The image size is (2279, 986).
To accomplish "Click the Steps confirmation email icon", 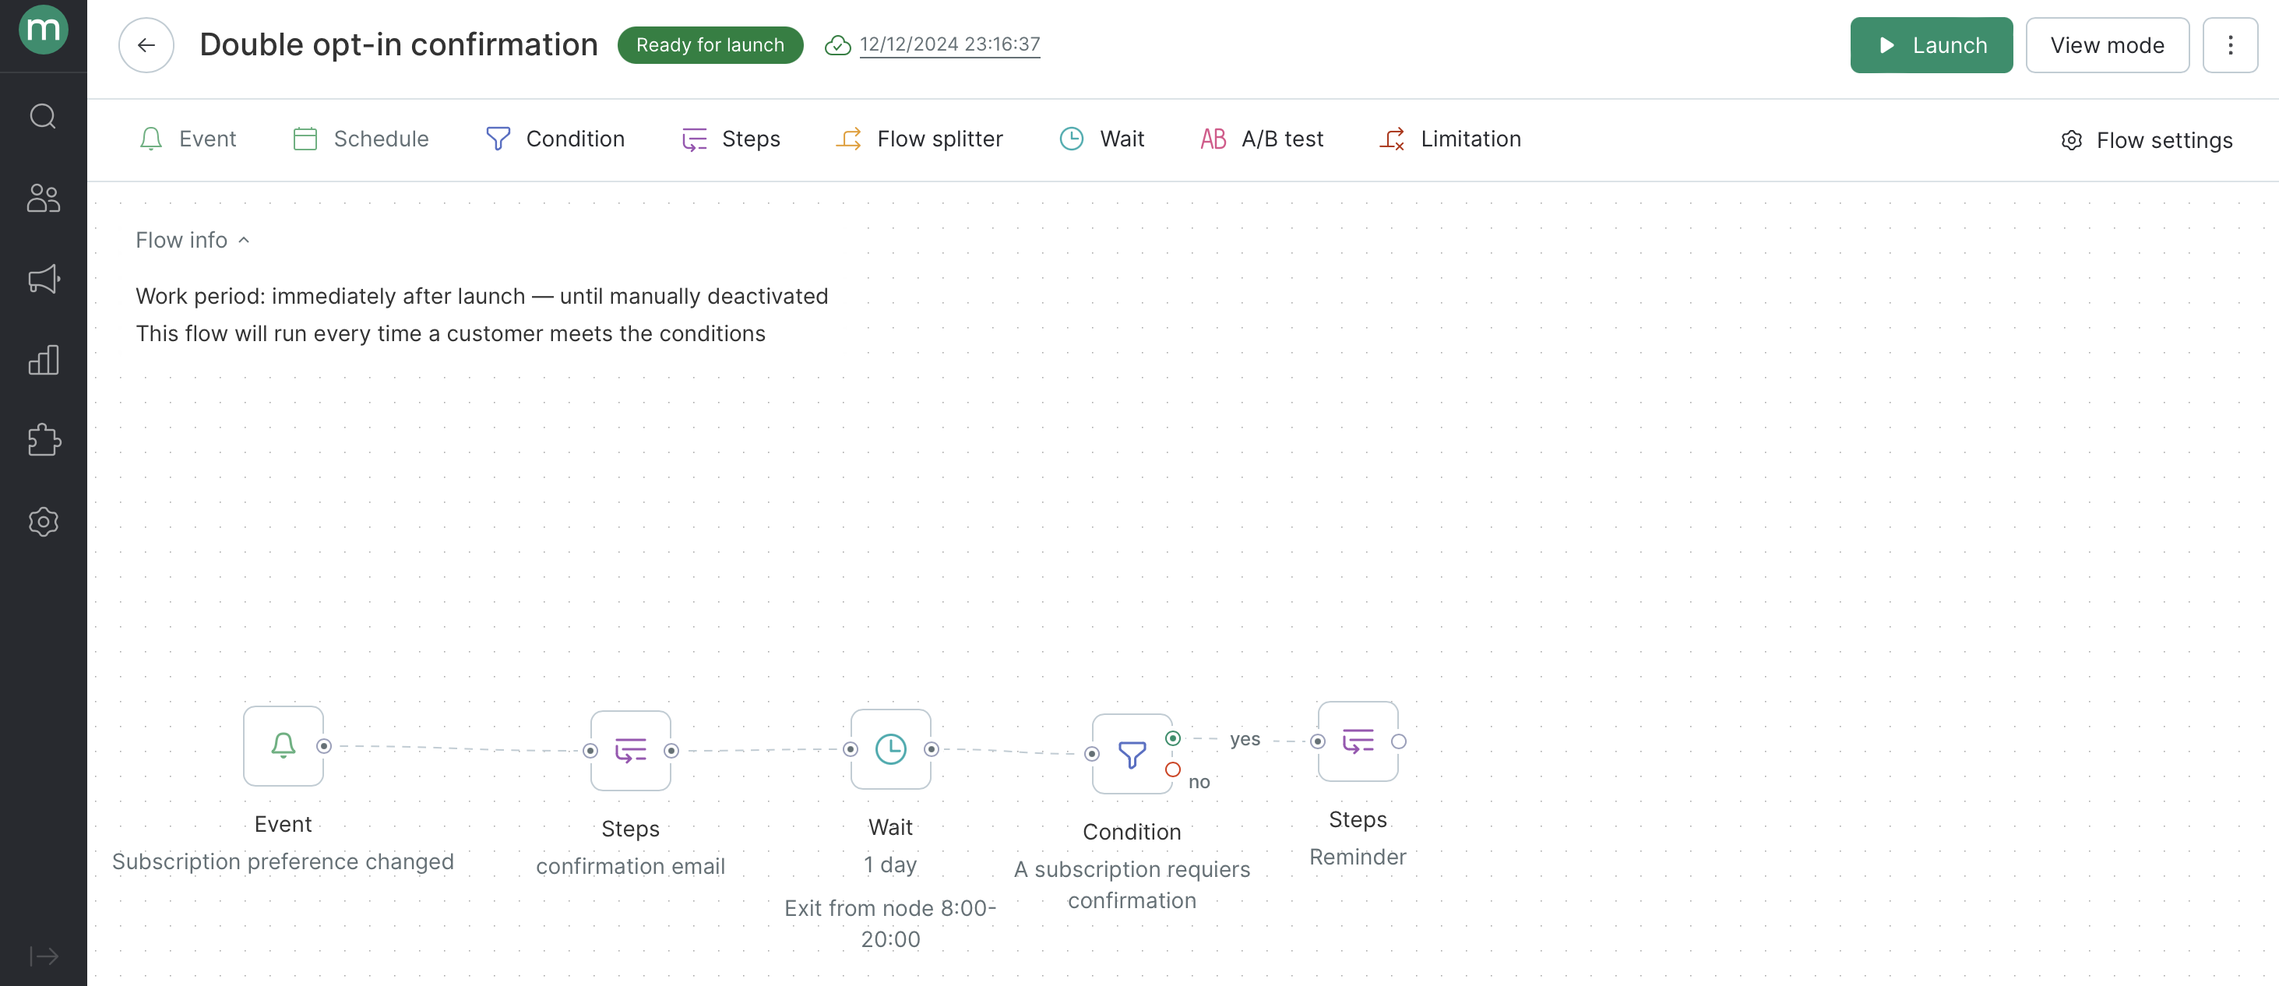I will pos(631,749).
